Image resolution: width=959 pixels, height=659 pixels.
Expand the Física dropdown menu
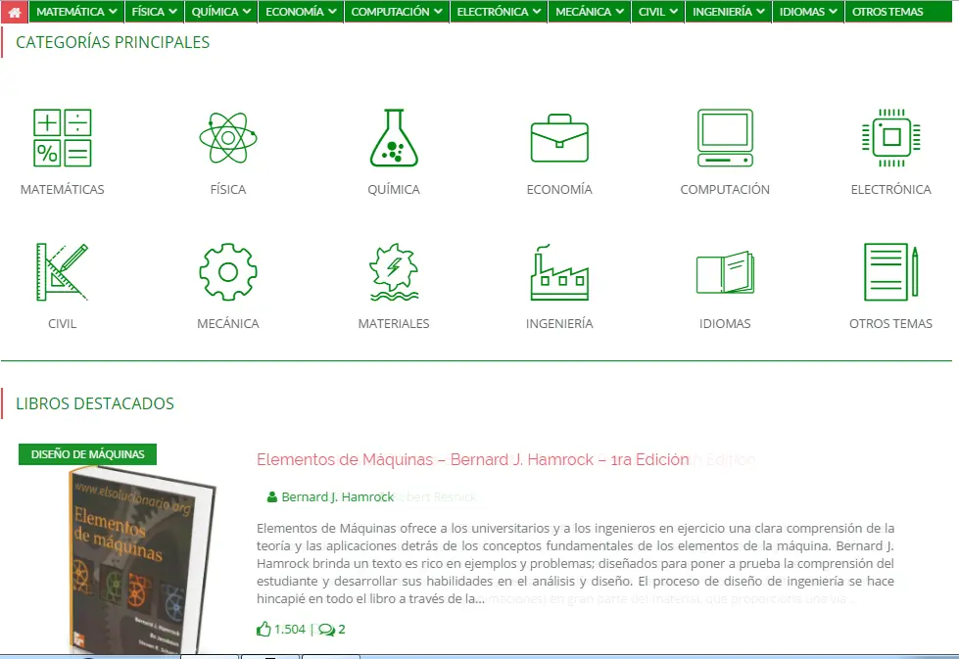click(x=154, y=12)
